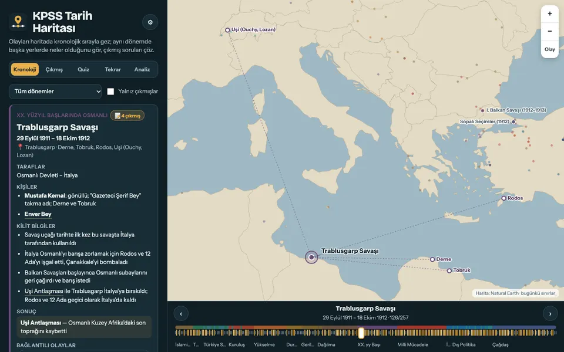Zoom out on the map
This screenshot has height=352, width=564.
[x=550, y=31]
